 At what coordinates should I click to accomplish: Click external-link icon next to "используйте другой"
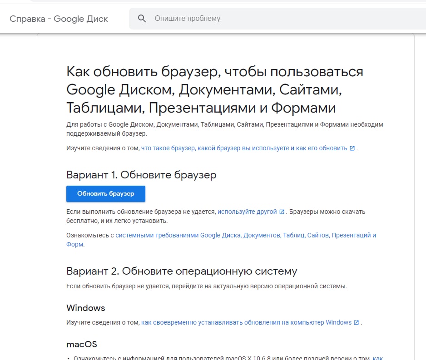282,212
